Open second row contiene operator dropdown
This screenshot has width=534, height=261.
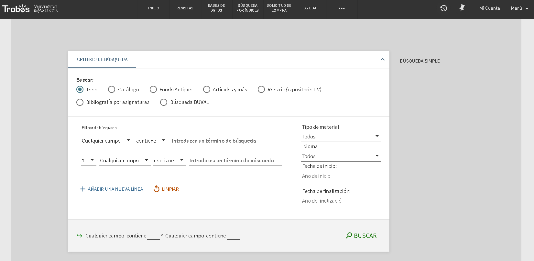169,161
